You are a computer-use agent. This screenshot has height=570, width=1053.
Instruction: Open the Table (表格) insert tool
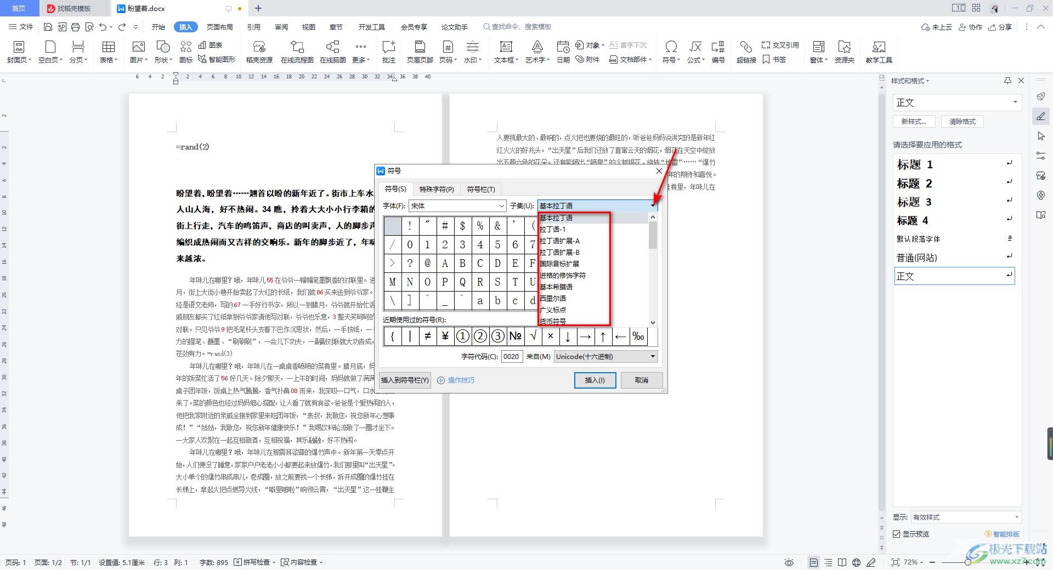[109, 52]
